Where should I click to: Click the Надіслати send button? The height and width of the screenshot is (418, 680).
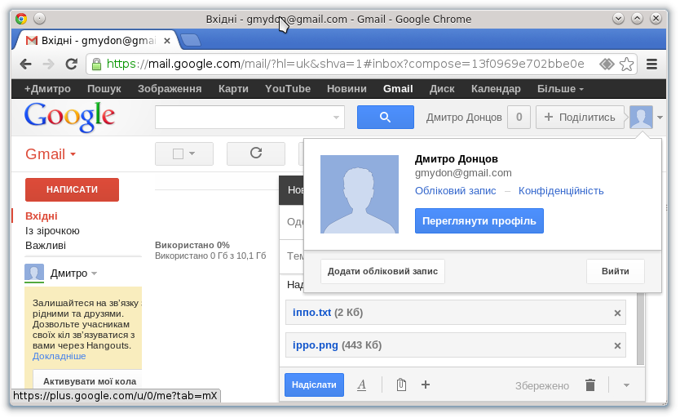314,385
